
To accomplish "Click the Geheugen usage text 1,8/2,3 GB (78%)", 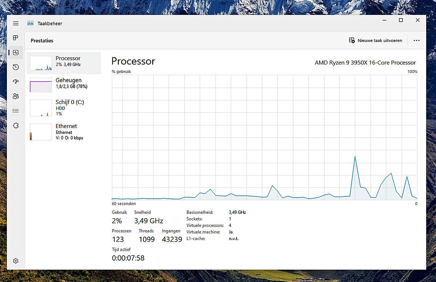I will [x=72, y=87].
